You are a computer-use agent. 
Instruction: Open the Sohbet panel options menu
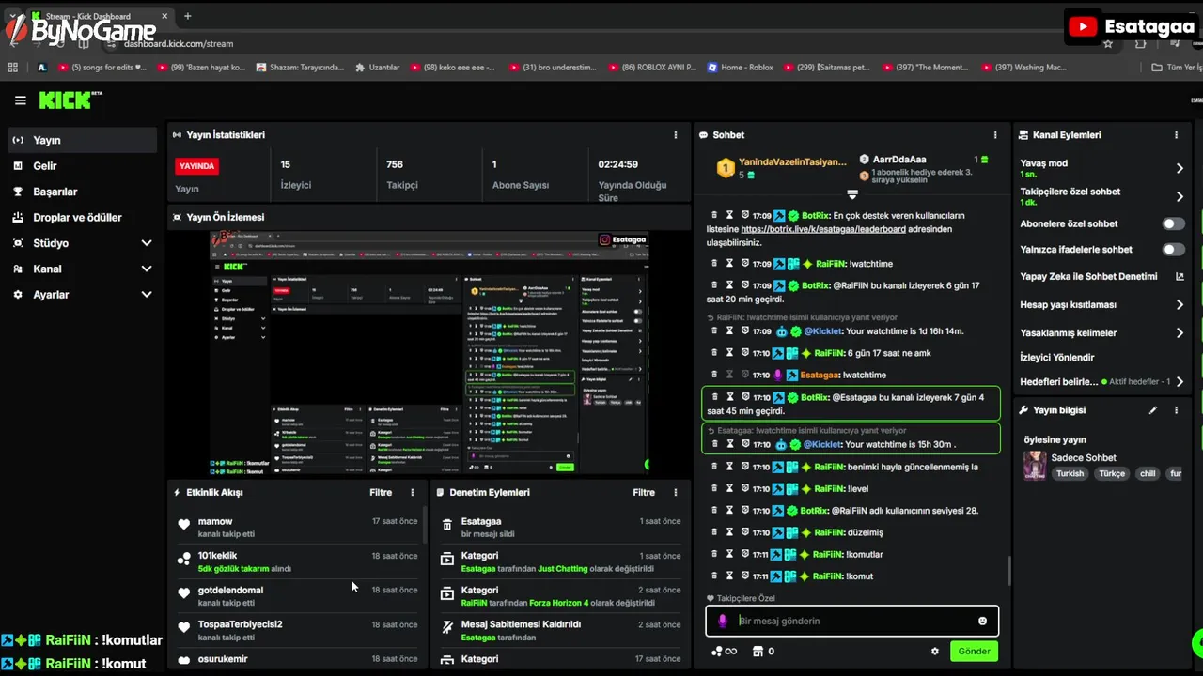coord(995,135)
